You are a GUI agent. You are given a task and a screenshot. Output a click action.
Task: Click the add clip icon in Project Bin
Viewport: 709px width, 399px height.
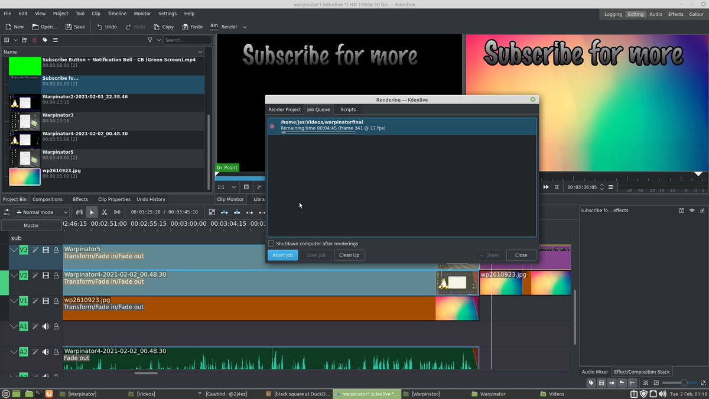6,40
